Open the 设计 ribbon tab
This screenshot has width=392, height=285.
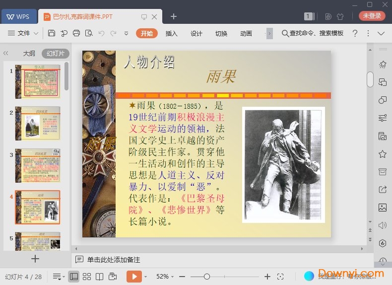tap(196, 33)
